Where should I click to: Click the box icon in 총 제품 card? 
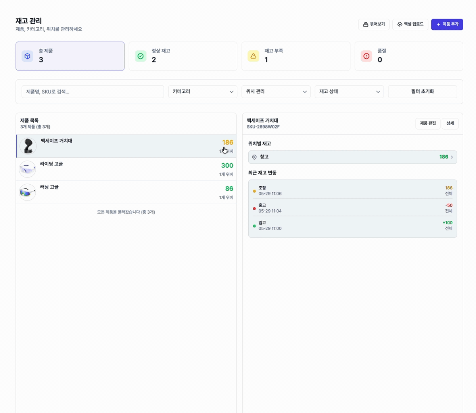point(27,56)
